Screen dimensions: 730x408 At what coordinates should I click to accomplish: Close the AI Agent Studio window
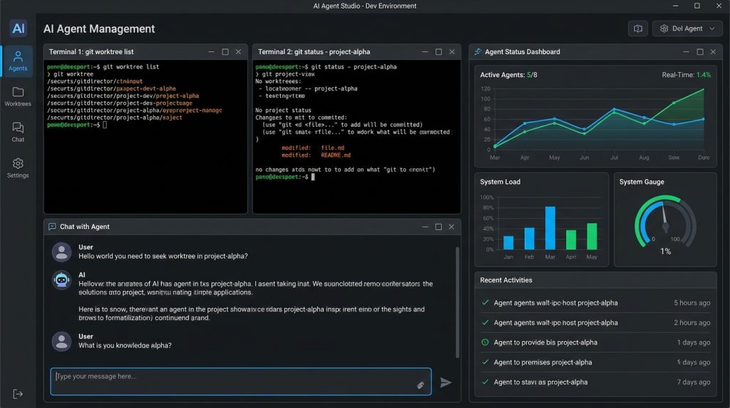click(719, 6)
